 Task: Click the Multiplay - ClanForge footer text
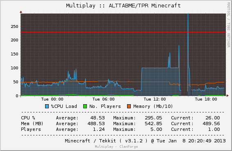coord(116,147)
